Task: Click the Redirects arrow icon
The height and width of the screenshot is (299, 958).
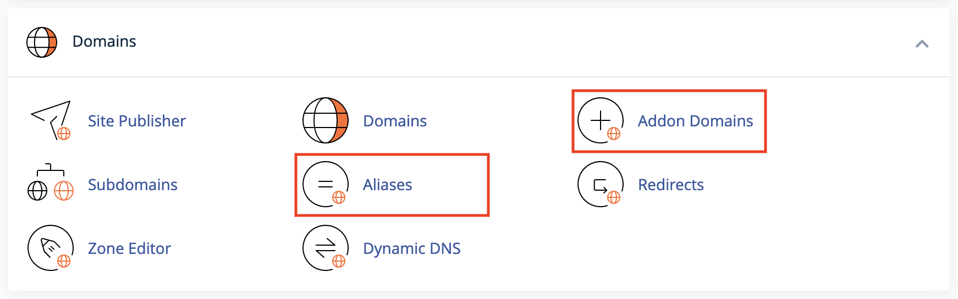Action: click(601, 184)
